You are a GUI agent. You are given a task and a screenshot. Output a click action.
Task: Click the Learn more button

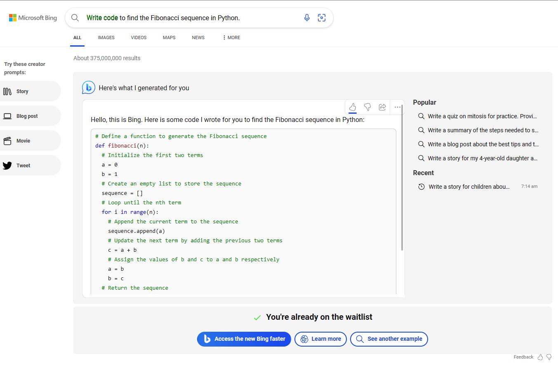pos(320,339)
